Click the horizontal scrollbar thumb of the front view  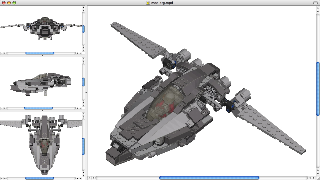point(40,53)
